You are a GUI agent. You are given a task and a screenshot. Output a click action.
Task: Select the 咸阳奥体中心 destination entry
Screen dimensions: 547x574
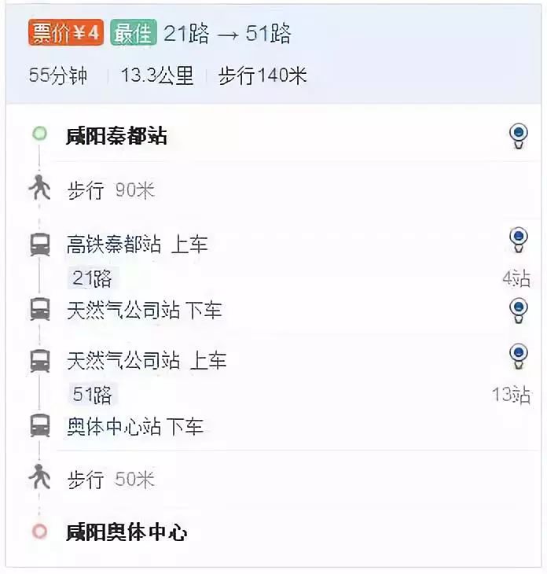click(127, 532)
